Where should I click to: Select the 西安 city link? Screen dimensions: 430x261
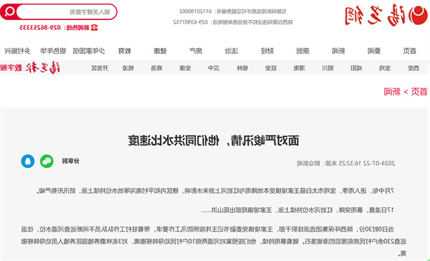click(x=414, y=68)
